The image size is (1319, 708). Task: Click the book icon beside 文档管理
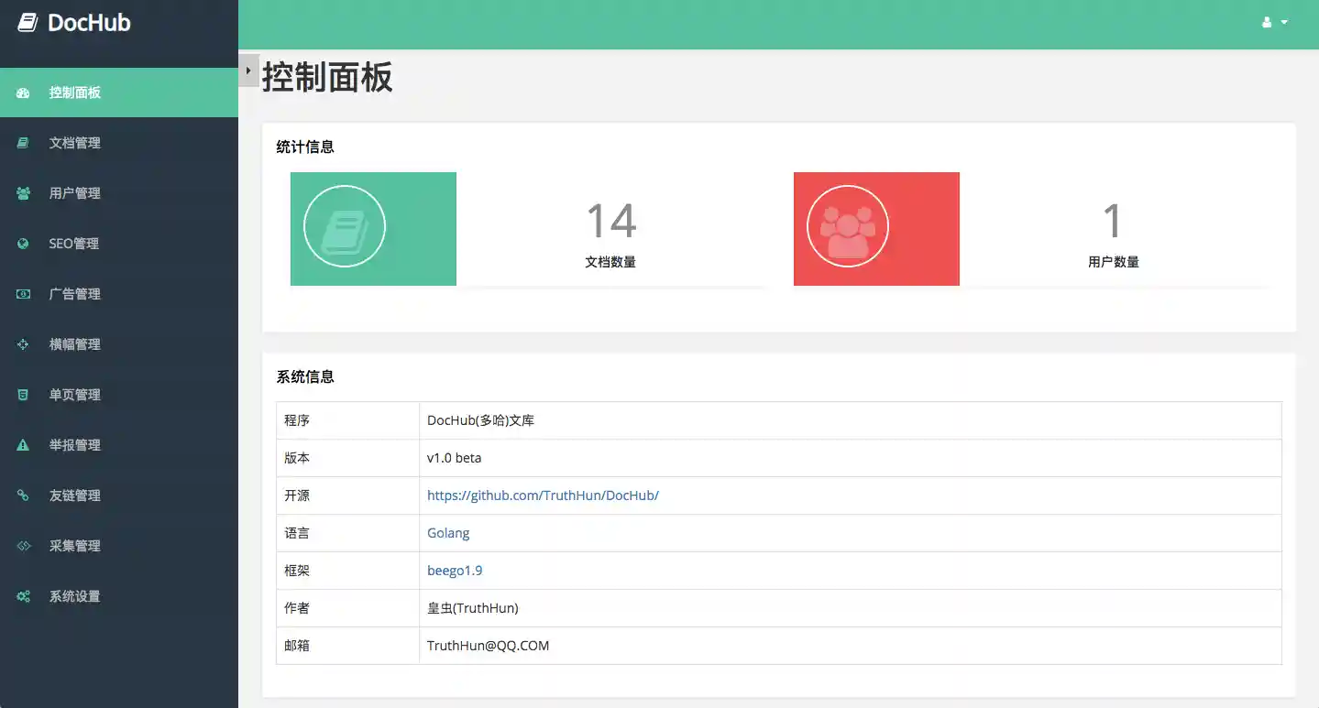(23, 143)
